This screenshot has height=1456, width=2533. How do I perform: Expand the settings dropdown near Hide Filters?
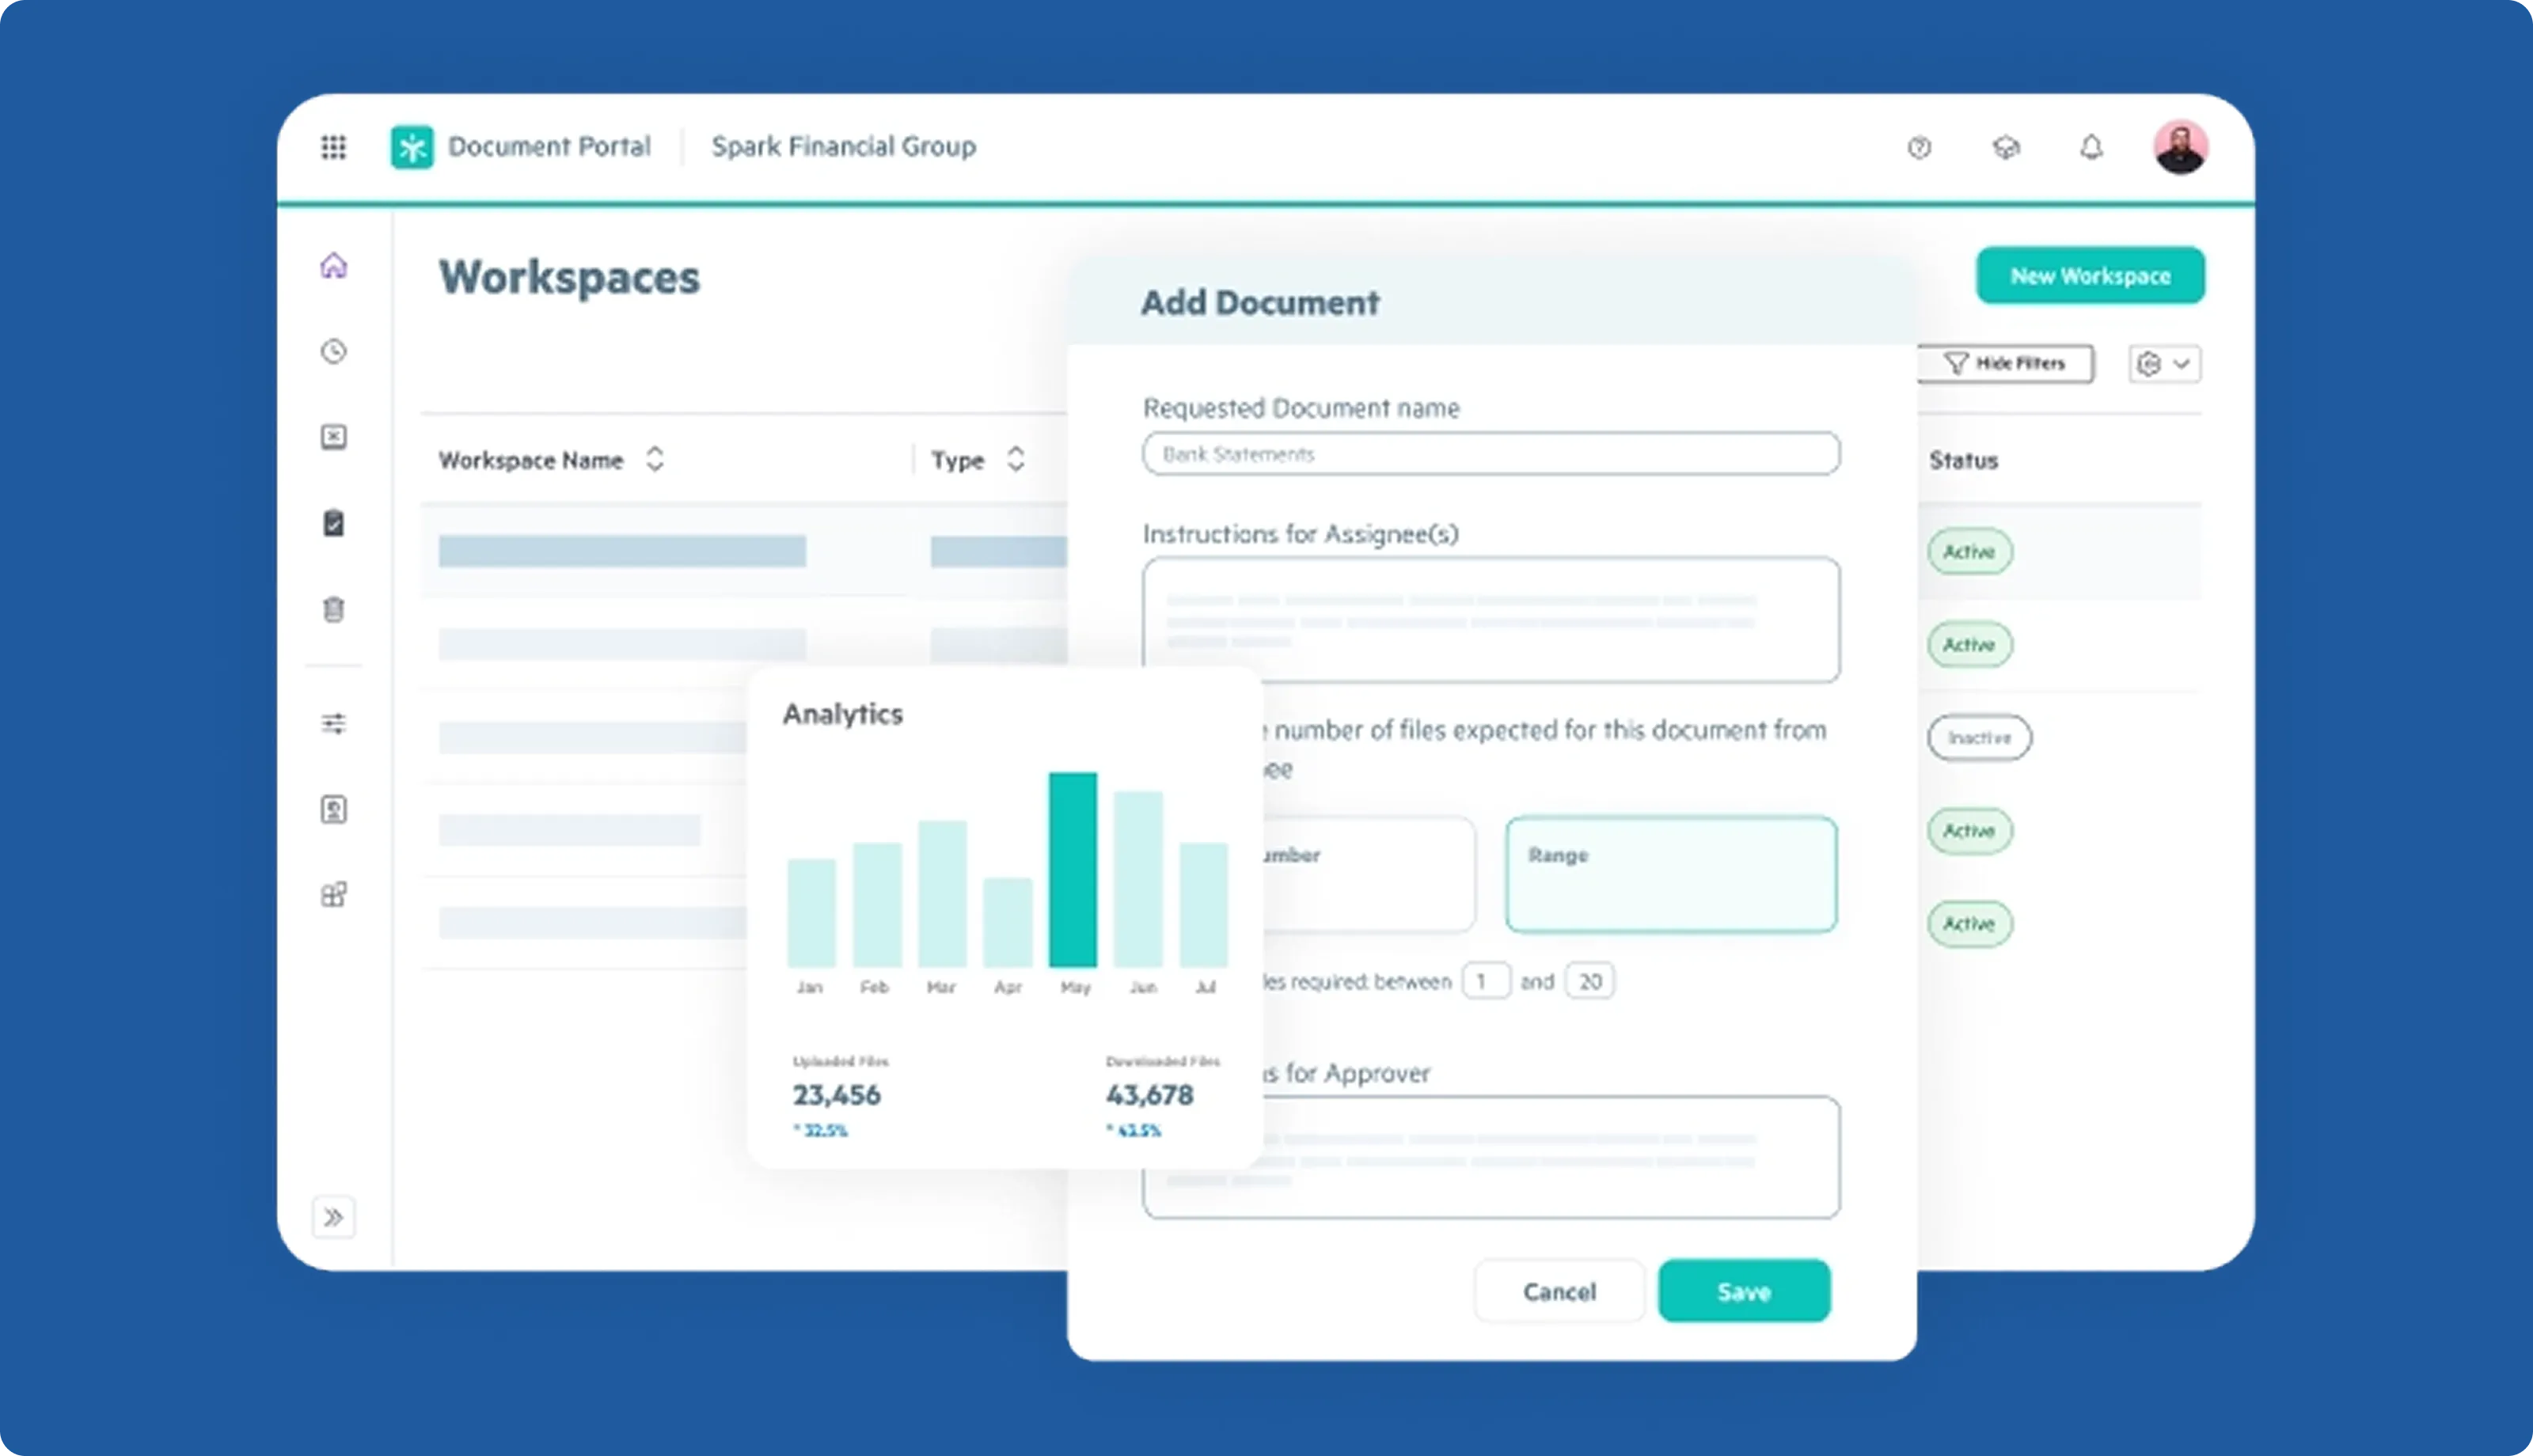pos(2163,363)
